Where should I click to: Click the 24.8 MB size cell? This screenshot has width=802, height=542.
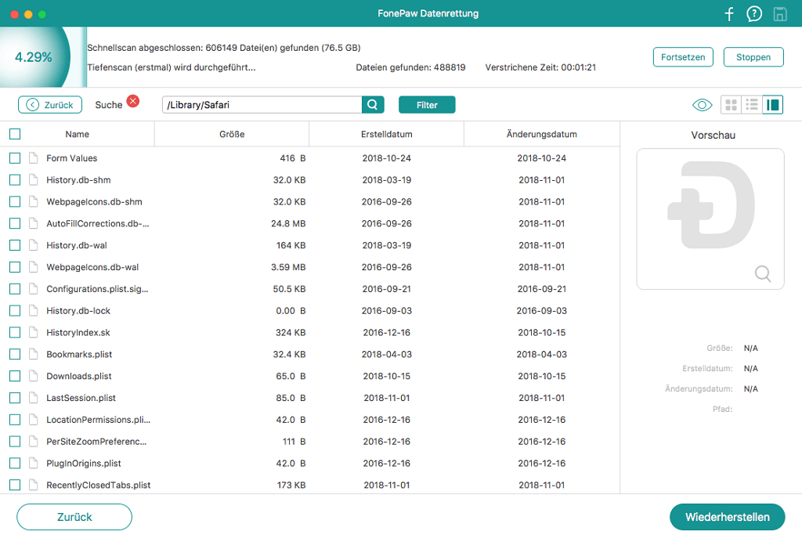(x=288, y=223)
